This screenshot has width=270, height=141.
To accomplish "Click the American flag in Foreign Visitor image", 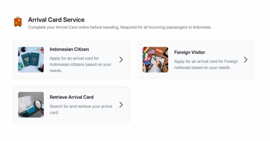I will tap(151, 51).
